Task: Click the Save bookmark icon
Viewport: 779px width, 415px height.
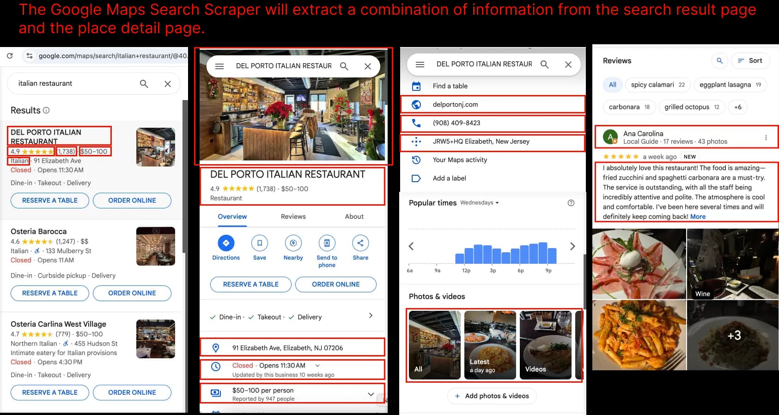Action: coord(260,243)
